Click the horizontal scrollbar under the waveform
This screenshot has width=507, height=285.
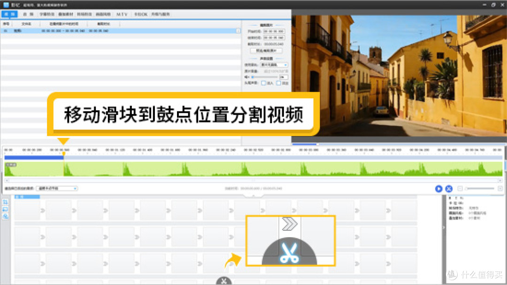point(253,181)
